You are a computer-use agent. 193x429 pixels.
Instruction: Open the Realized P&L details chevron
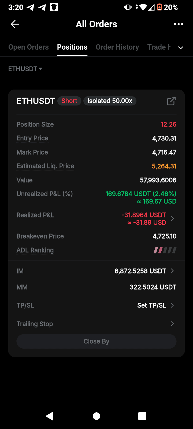[x=172, y=219]
